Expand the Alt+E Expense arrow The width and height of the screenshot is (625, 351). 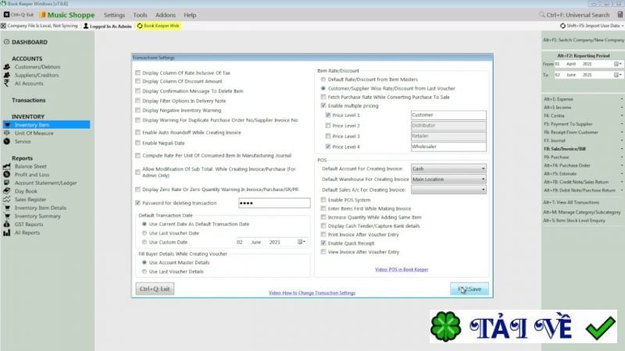(x=621, y=99)
